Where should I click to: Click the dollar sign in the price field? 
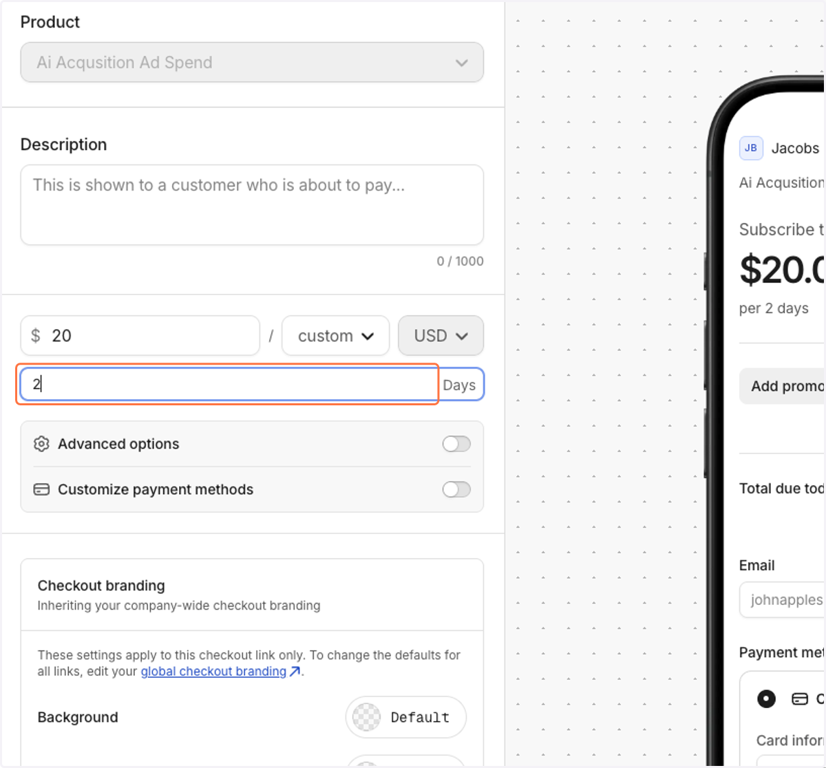click(36, 336)
